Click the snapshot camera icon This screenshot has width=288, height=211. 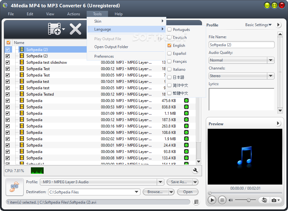(274, 200)
